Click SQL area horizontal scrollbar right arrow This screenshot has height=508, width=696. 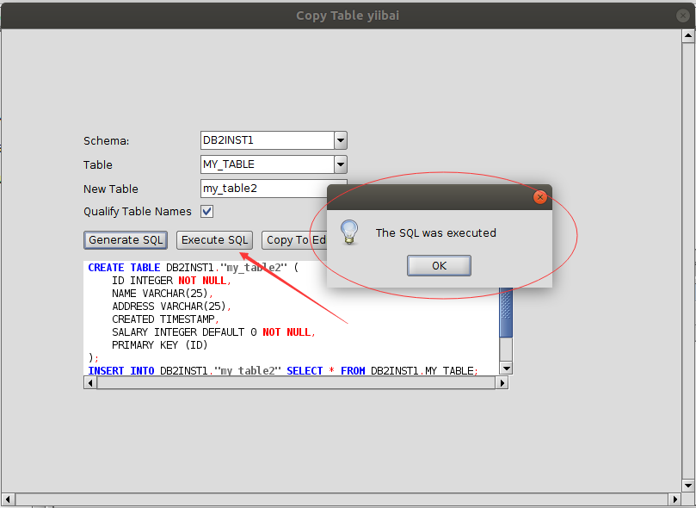[503, 382]
